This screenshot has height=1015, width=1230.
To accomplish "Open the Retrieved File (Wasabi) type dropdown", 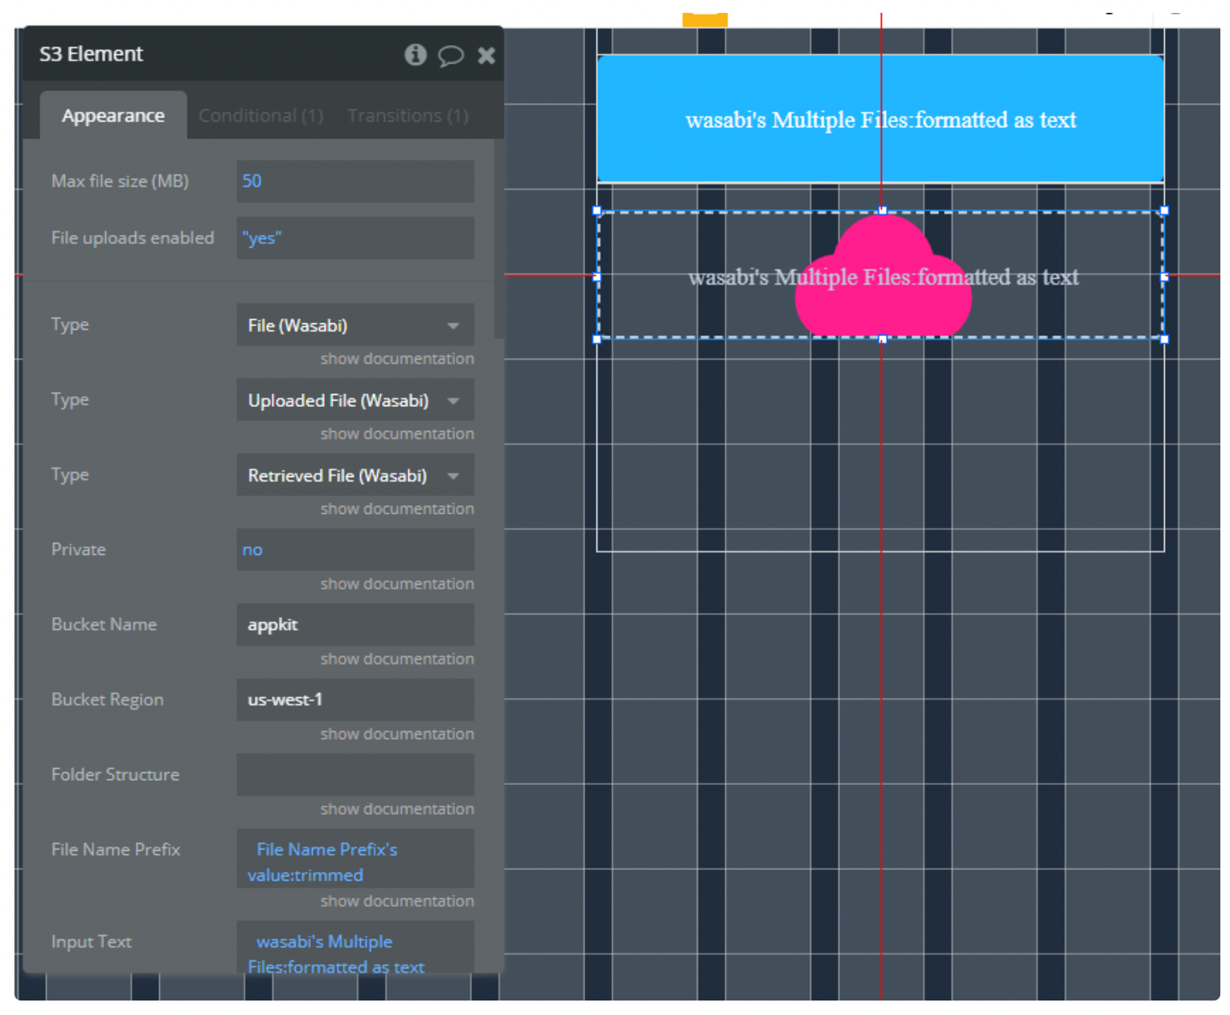I will 355,475.
